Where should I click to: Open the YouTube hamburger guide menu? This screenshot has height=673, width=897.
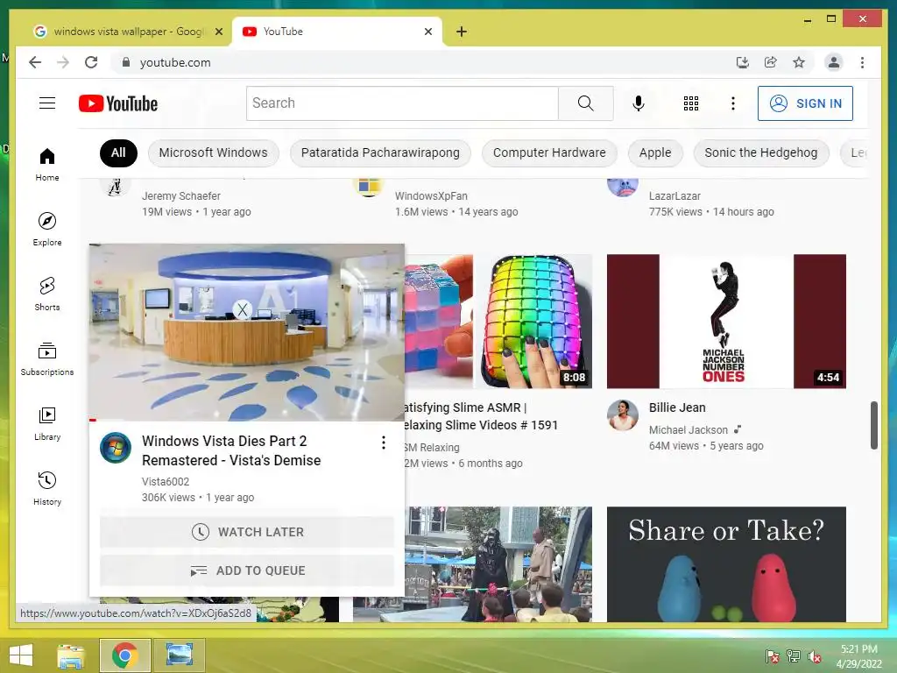(x=47, y=103)
